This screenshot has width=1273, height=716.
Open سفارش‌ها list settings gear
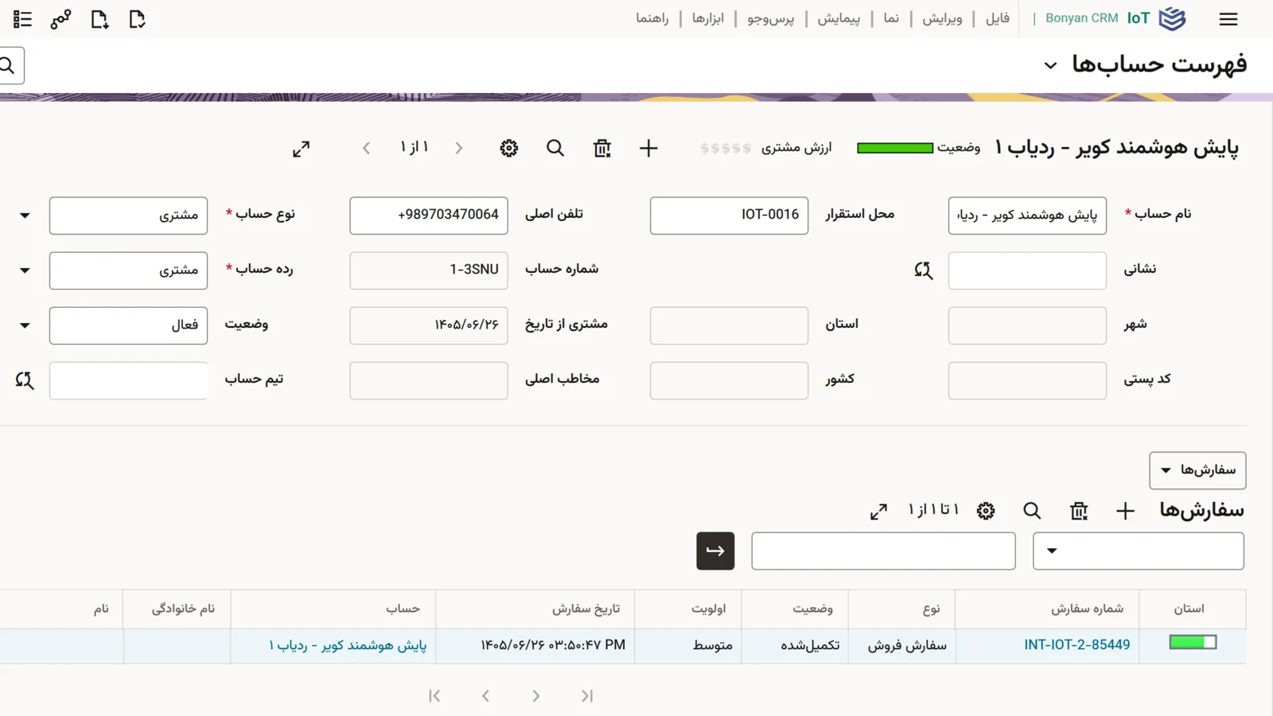pos(986,511)
